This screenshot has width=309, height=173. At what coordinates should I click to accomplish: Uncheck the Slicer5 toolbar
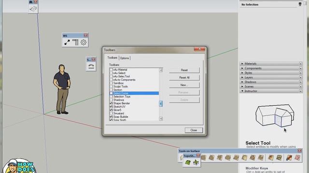[111, 110]
